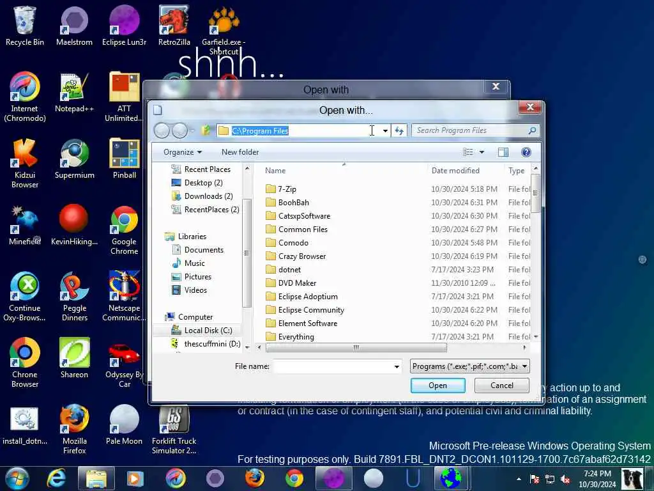This screenshot has height=491, width=654.
Task: Open Internet Explorer from taskbar
Action: click(x=56, y=478)
